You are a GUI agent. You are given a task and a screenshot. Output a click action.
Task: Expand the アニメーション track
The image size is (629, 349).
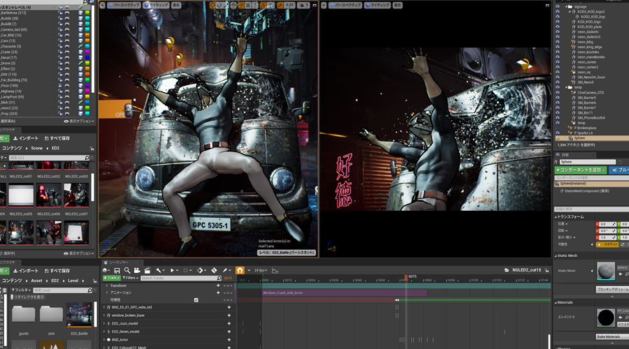click(107, 292)
